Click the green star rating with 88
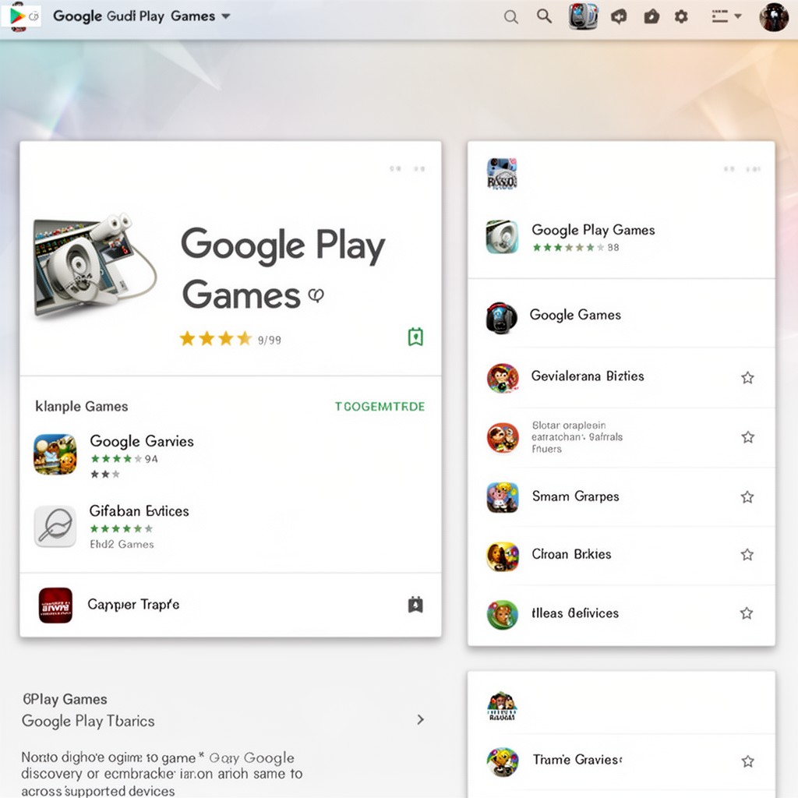The image size is (798, 798). pos(576,247)
